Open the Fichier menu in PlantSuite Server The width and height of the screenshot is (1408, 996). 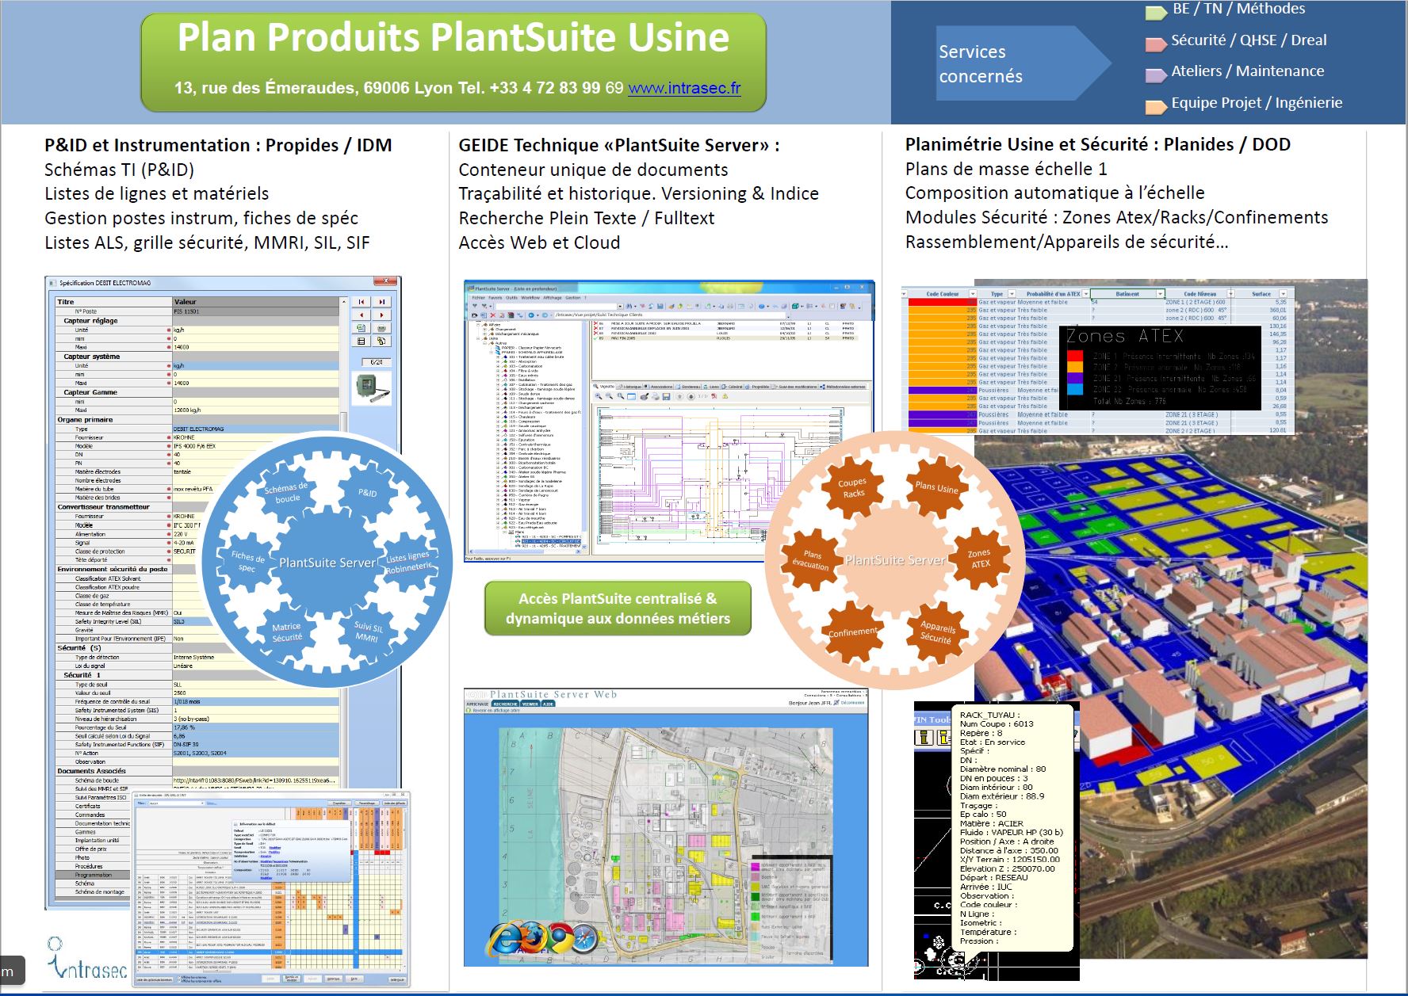pyautogui.click(x=478, y=298)
